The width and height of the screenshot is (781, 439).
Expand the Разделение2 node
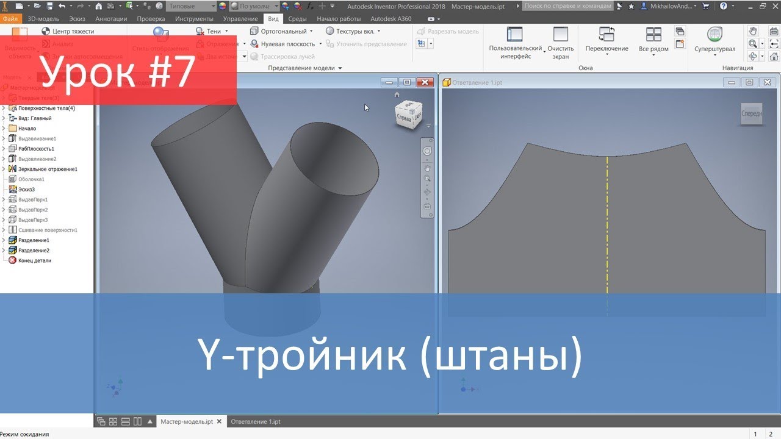tap(4, 251)
